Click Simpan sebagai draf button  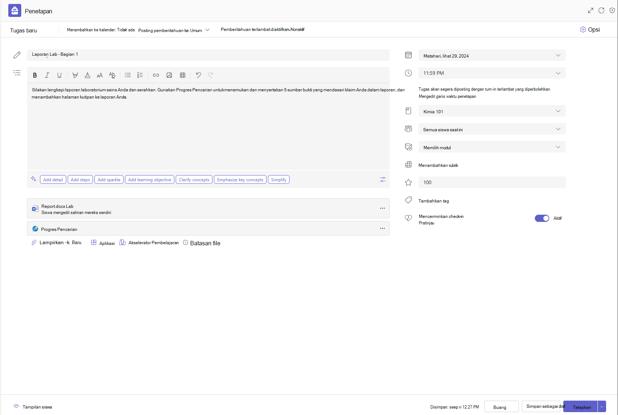541,407
